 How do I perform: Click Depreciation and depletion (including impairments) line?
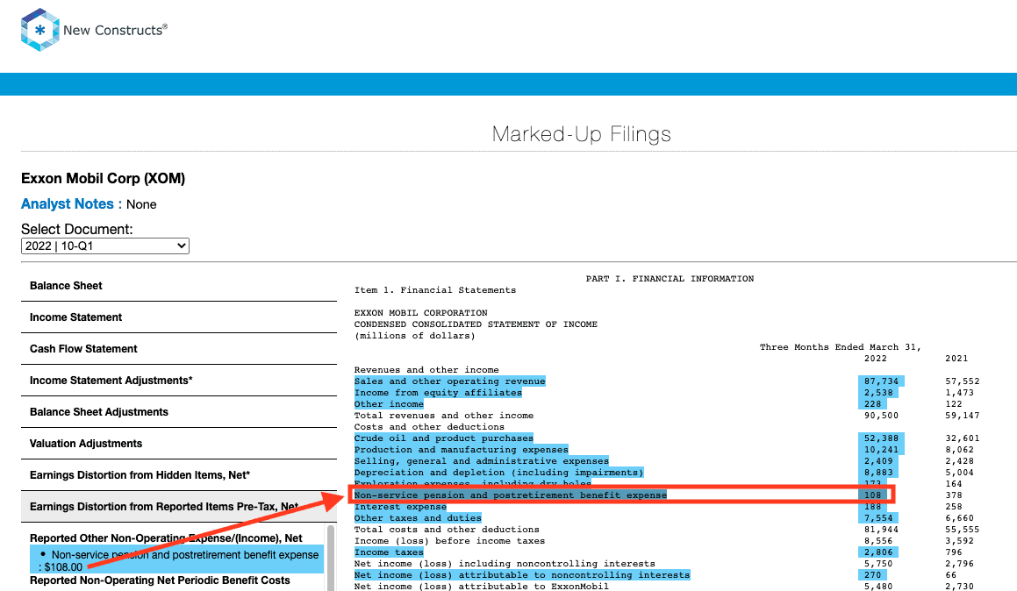(x=498, y=473)
